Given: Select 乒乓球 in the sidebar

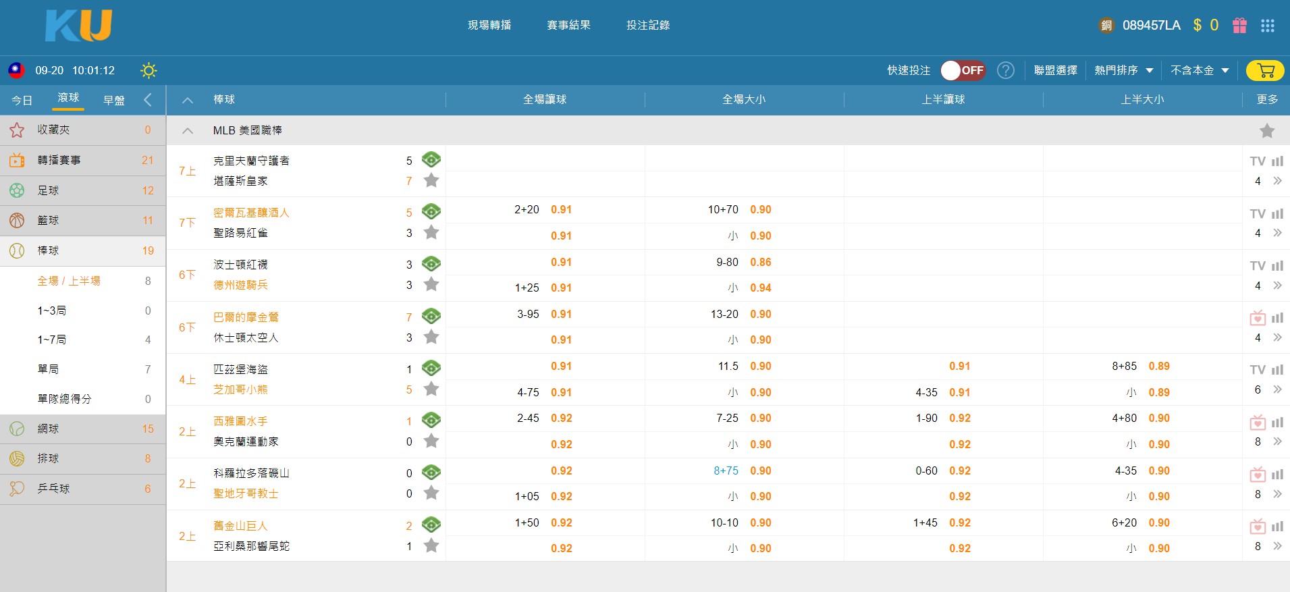Looking at the screenshot, I should pos(82,489).
